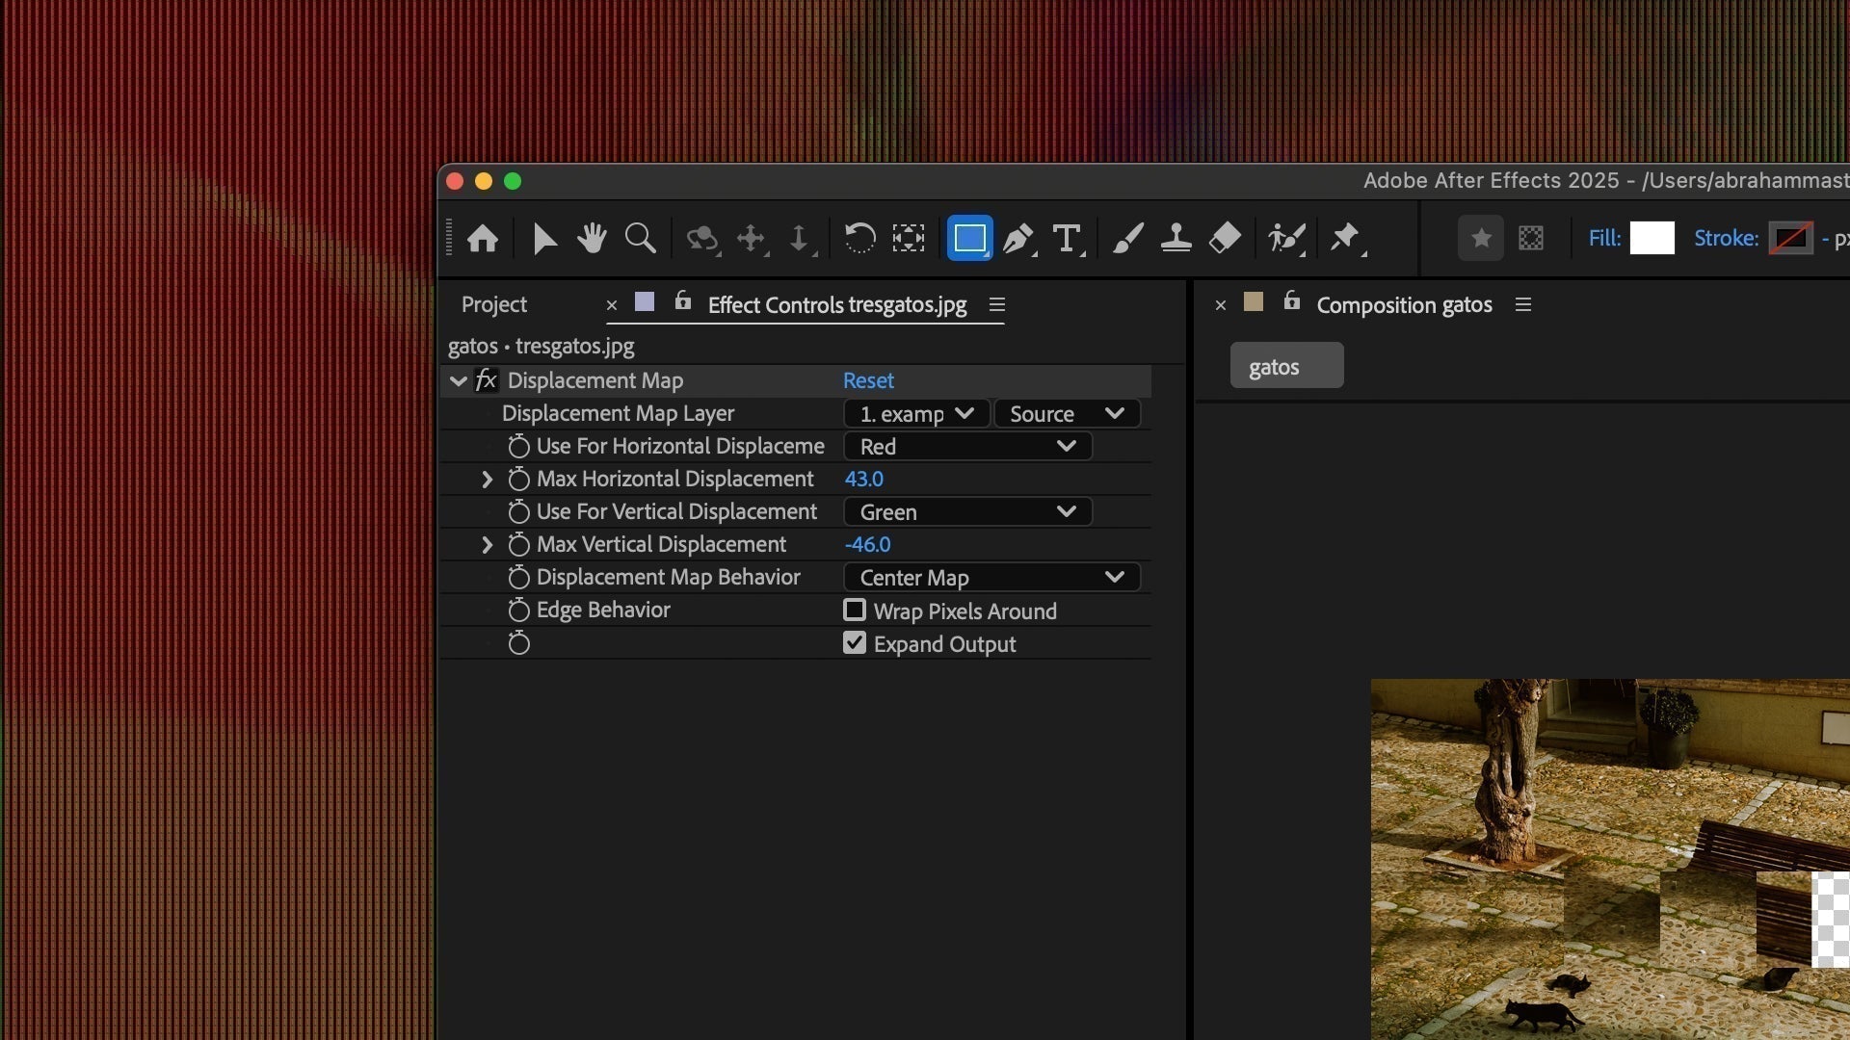The height and width of the screenshot is (1040, 1850).
Task: Select the Pan camera tool
Action: pyautogui.click(x=752, y=238)
